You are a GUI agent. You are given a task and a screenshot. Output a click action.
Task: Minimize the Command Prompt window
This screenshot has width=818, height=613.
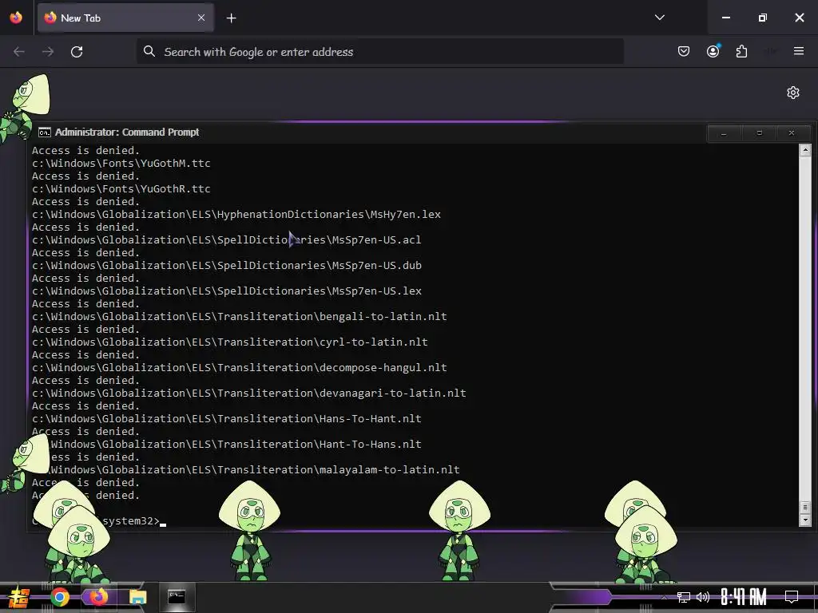724,133
